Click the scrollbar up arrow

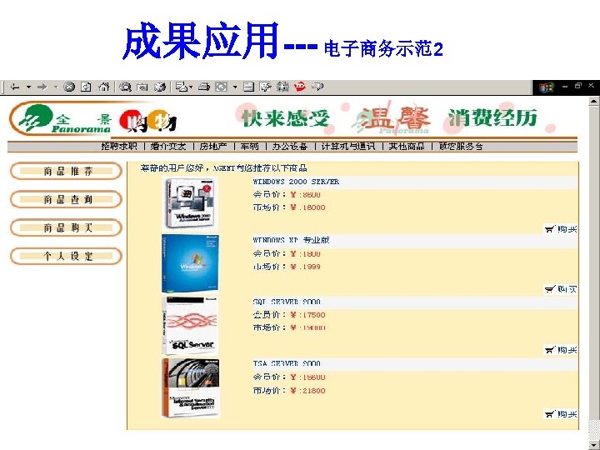tap(593, 102)
